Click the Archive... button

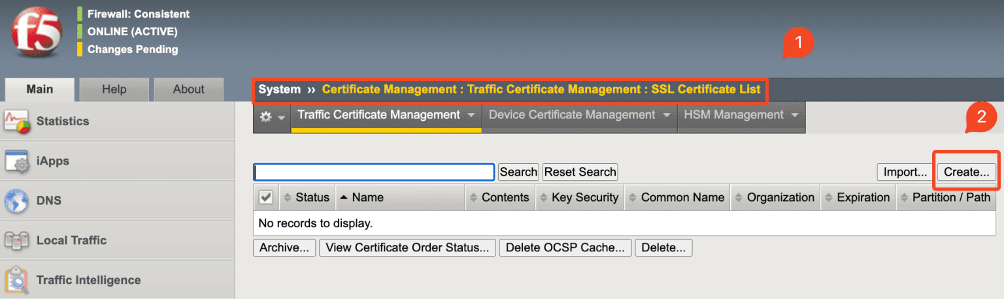pyautogui.click(x=284, y=248)
